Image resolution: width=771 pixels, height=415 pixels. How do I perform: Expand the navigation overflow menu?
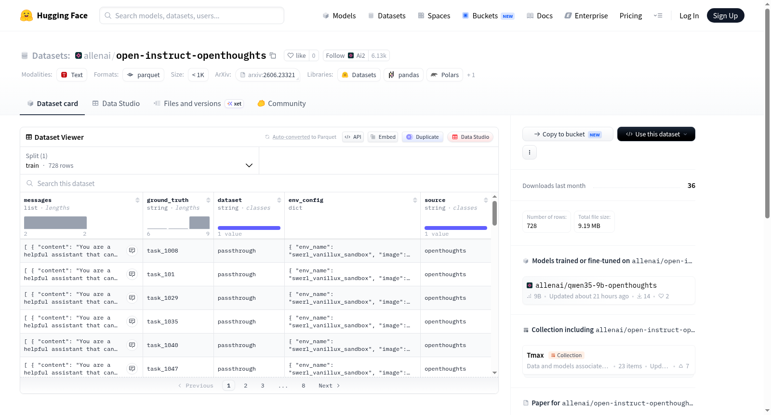658,15
